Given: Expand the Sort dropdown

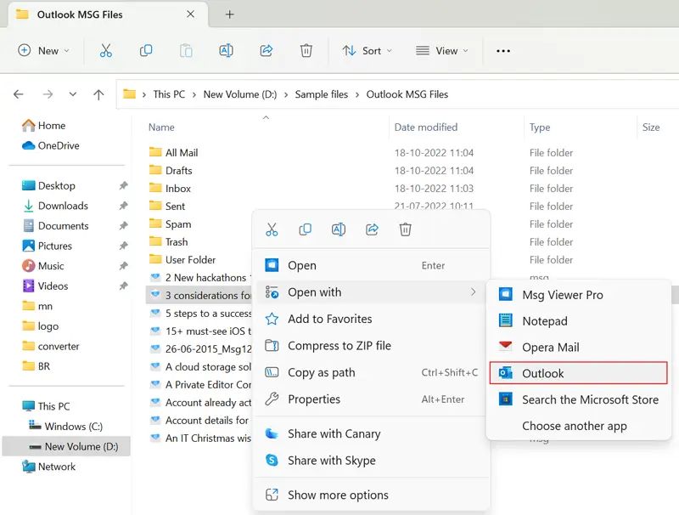Looking at the screenshot, I should tap(367, 51).
